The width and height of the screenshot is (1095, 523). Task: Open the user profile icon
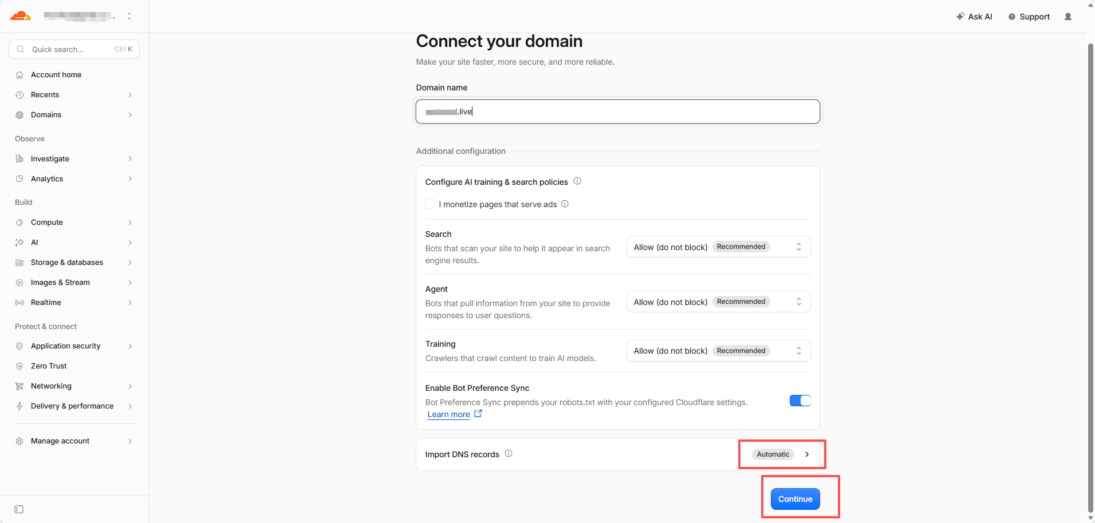(1068, 17)
